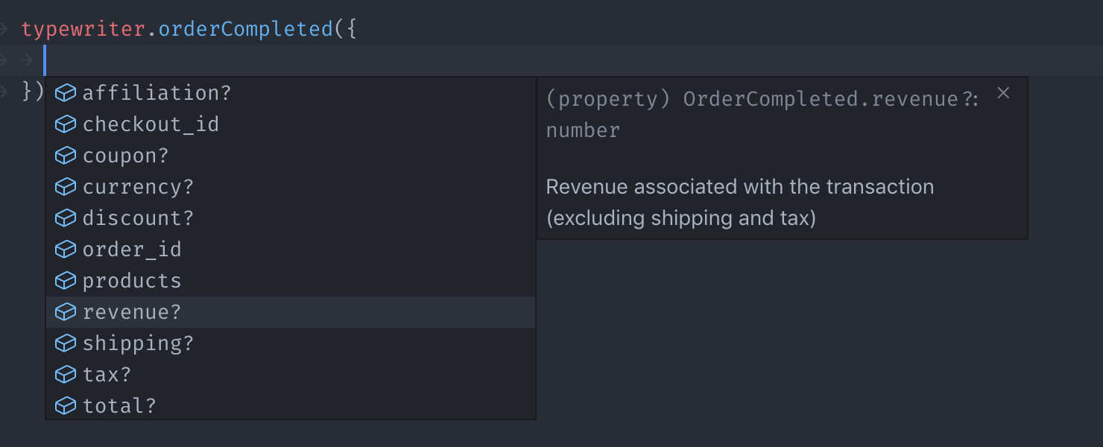Dismiss the revenue documentation popup

[1003, 92]
